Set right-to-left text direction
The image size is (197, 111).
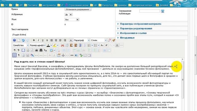(19, 50)
